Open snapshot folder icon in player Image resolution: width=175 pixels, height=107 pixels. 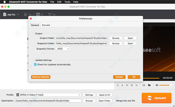149,85
